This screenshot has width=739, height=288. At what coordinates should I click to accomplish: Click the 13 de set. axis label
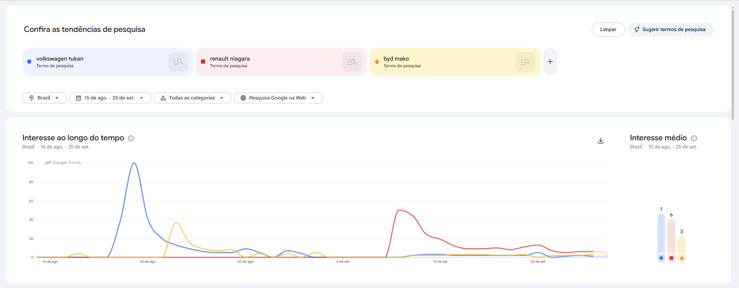(x=441, y=262)
